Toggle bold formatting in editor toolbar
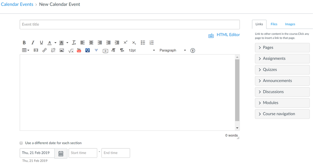Viewport: 315px width, 163px height. 24,42
